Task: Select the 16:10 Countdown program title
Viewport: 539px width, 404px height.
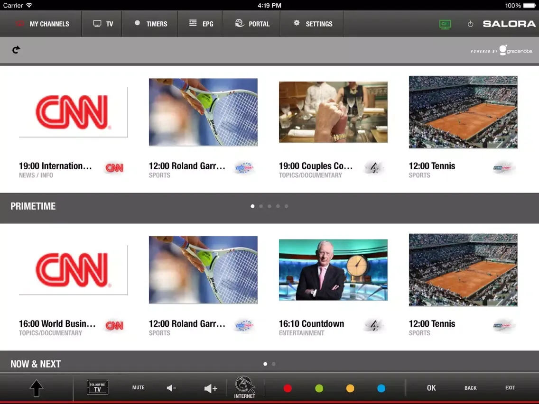Action: pos(311,323)
